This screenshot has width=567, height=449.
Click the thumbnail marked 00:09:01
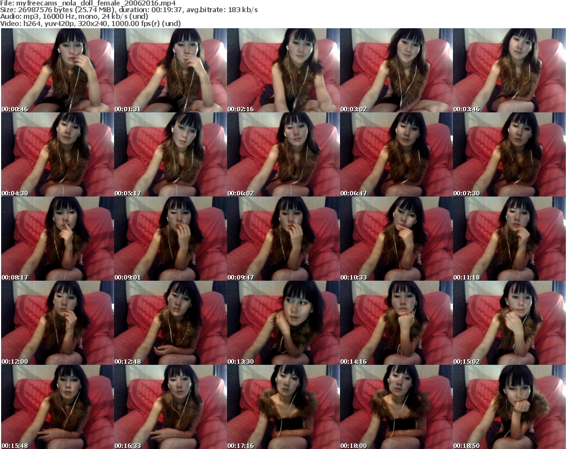(171, 239)
